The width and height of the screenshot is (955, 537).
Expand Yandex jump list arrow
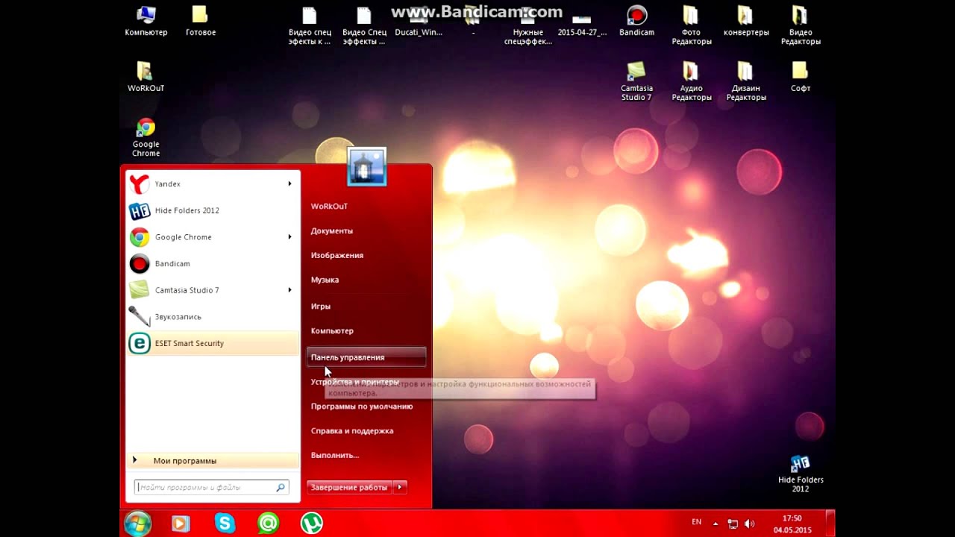[289, 183]
